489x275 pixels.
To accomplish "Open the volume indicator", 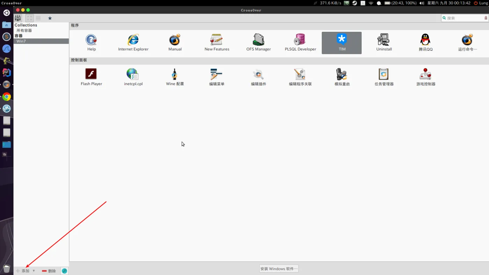I will click(x=422, y=3).
